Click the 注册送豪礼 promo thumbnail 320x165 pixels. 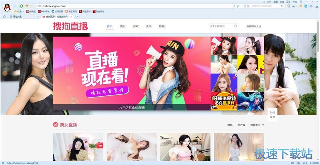(224, 101)
